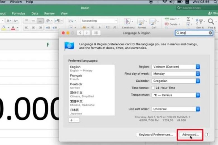Image resolution: width=218 pixels, height=145 pixels.
Task: Click the battery icon in menu bar
Action: [x=180, y=2]
